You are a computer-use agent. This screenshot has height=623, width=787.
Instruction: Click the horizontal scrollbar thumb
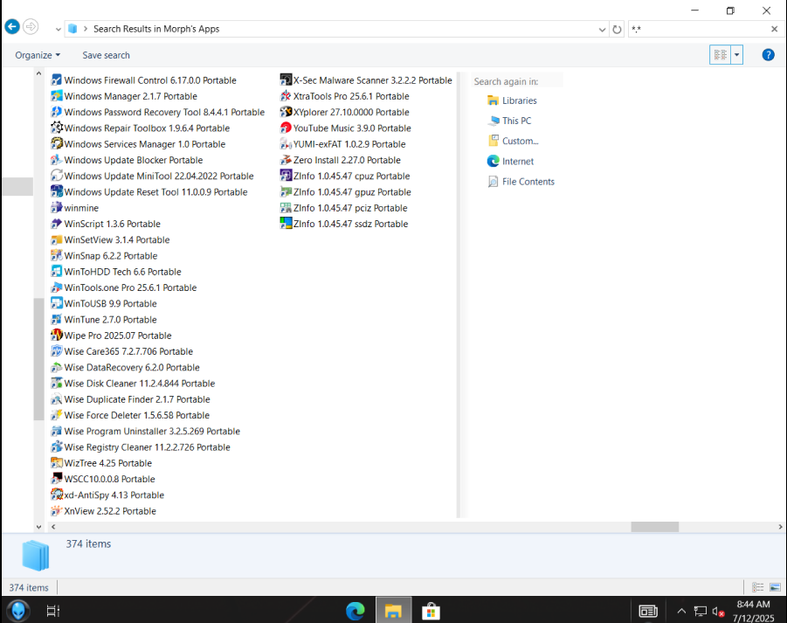654,527
